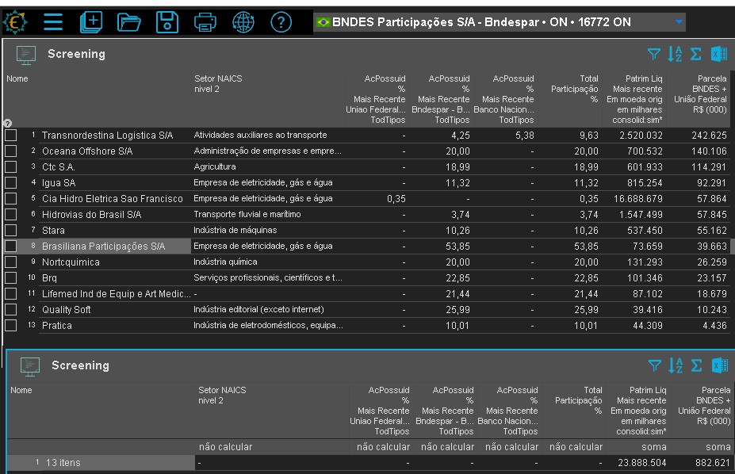The image size is (735, 474).
Task: Click the Economatica logo icon
Action: (x=15, y=22)
